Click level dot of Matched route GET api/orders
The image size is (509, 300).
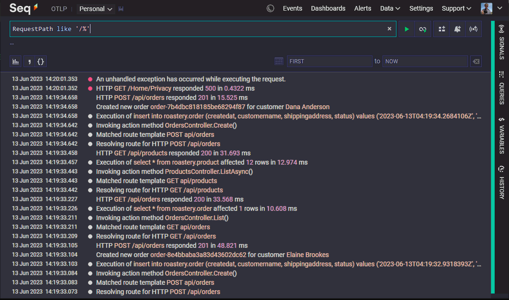click(90, 227)
